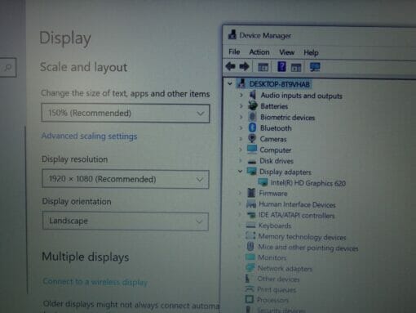Expand Audio inputs and outputs node
Image resolution: width=416 pixels, height=313 pixels.
pos(241,95)
